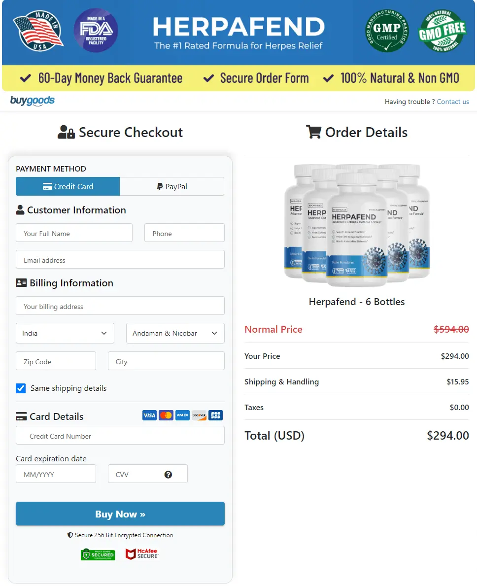Viewport: 477px width, 586px height.
Task: Click the Discover card icon
Action: click(x=199, y=415)
